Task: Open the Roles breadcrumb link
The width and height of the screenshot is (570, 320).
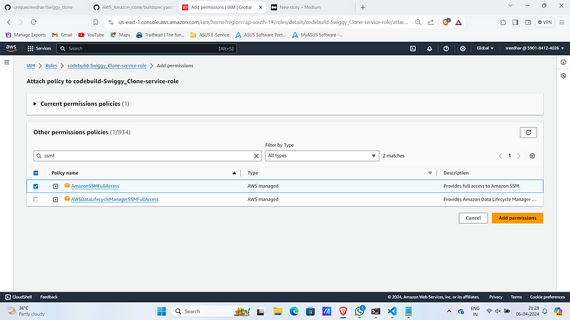Action: coord(51,66)
